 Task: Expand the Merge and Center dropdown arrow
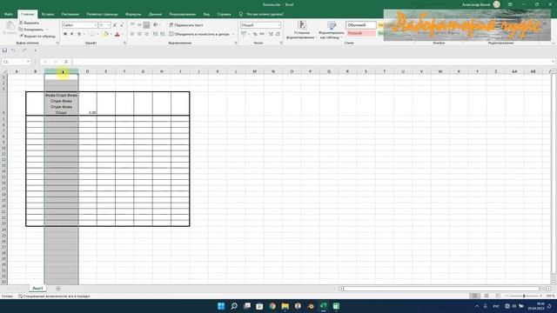pos(233,34)
